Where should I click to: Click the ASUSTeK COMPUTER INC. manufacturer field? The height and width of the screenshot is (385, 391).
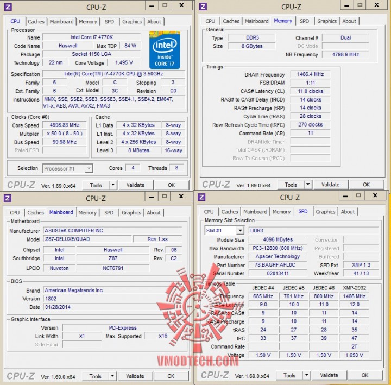pos(113,231)
